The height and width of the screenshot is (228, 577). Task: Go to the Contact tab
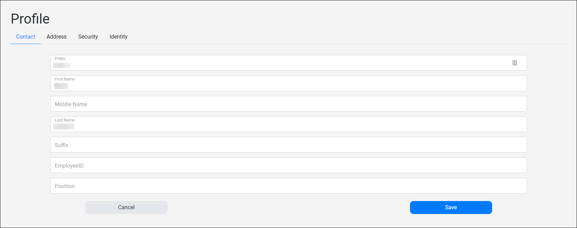[26, 37]
